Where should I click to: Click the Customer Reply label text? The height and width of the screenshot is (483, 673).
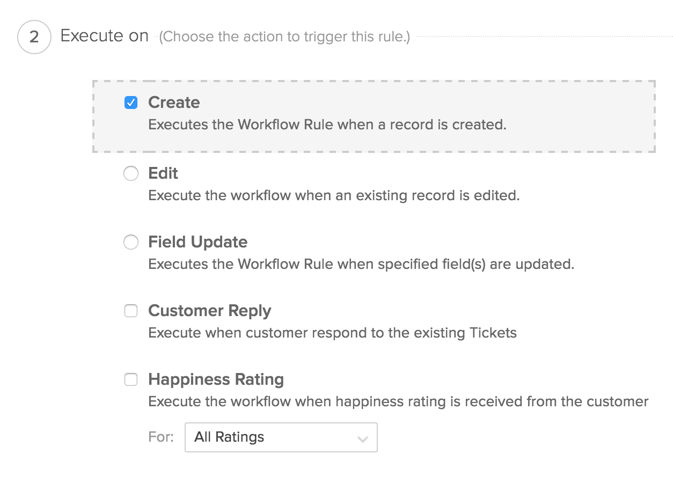pos(209,311)
